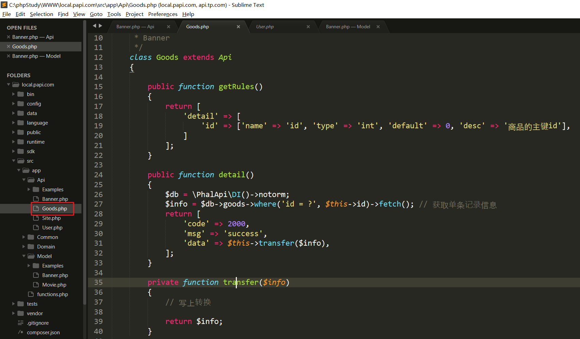Click the functions.php file icon
The image size is (580, 339).
tap(31, 294)
